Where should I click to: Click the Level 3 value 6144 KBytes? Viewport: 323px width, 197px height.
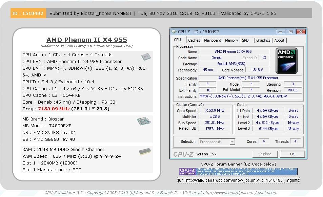pos(268,129)
